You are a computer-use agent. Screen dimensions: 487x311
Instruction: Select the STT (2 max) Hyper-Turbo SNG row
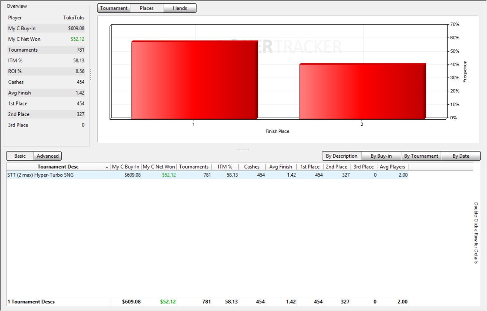[x=207, y=175]
